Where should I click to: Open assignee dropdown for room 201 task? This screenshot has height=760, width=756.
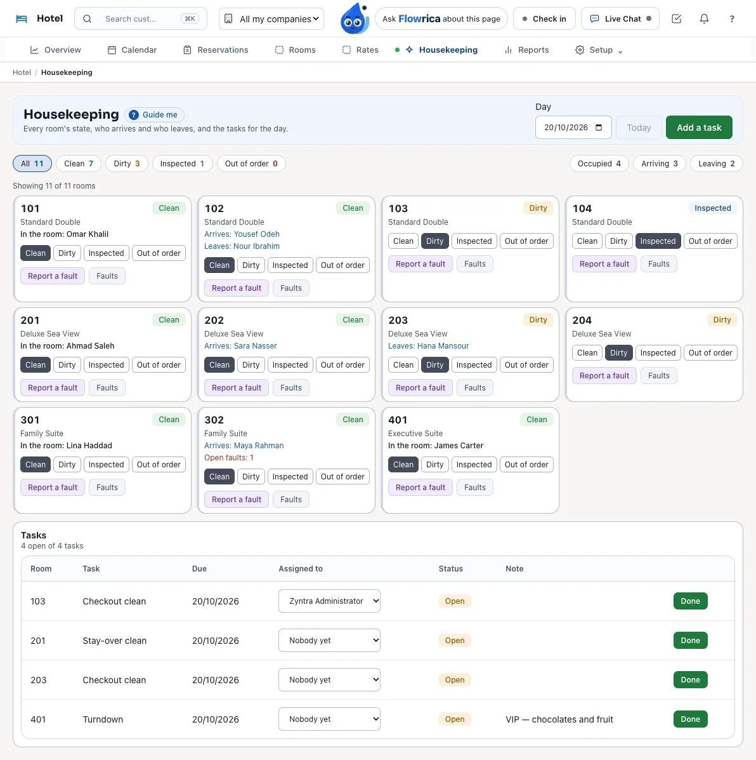pyautogui.click(x=329, y=640)
